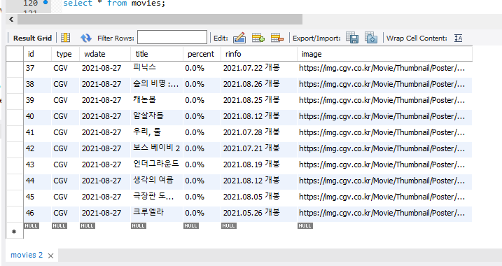Screen dimensions: 502x266
Task: Click the NULL id cell in new row
Action: 32,225
